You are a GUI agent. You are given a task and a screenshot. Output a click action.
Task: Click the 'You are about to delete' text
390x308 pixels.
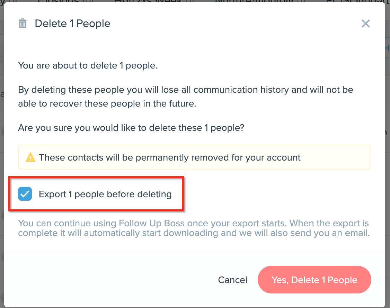click(88, 65)
